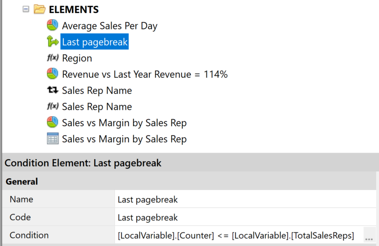Click the Sales Rep Name f(x) icon
Screen dimensions: 379x246
coord(53,106)
